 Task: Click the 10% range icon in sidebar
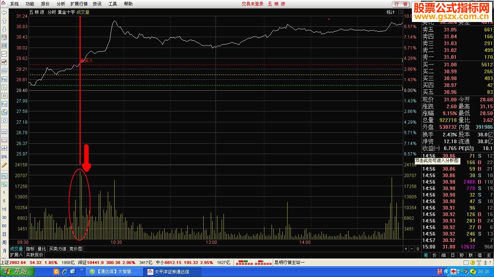[4, 157]
